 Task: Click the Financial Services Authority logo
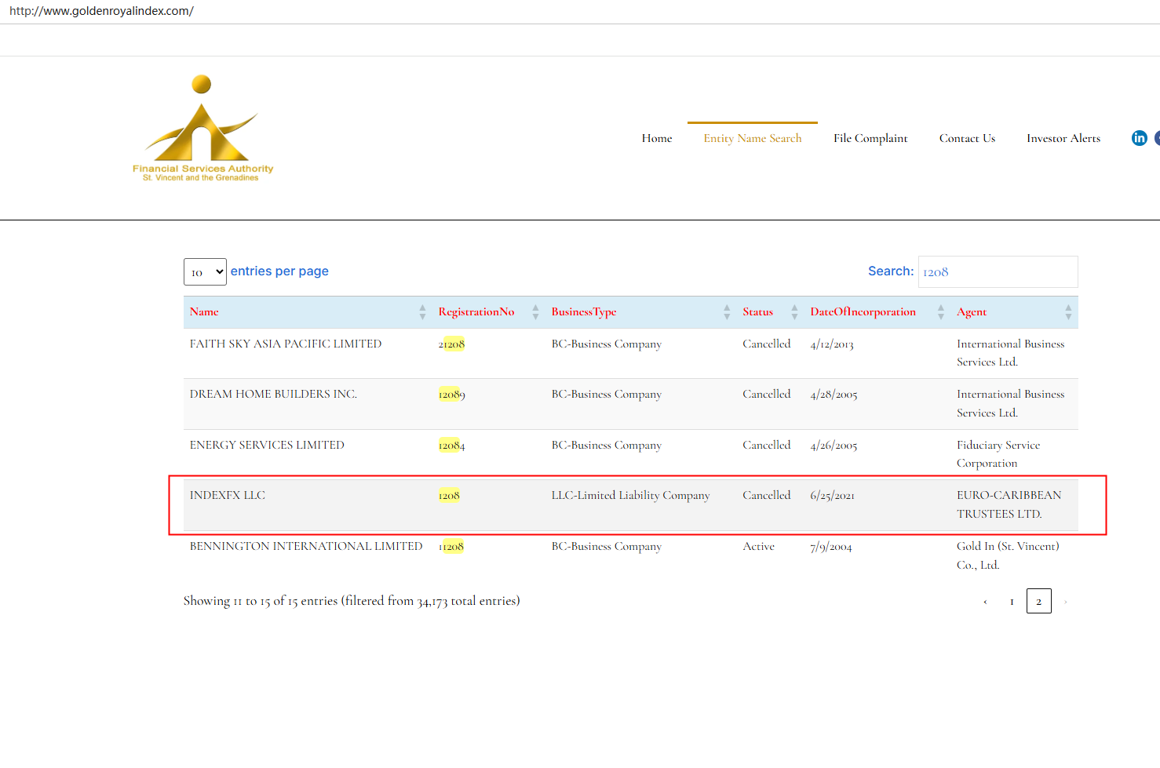pos(202,129)
